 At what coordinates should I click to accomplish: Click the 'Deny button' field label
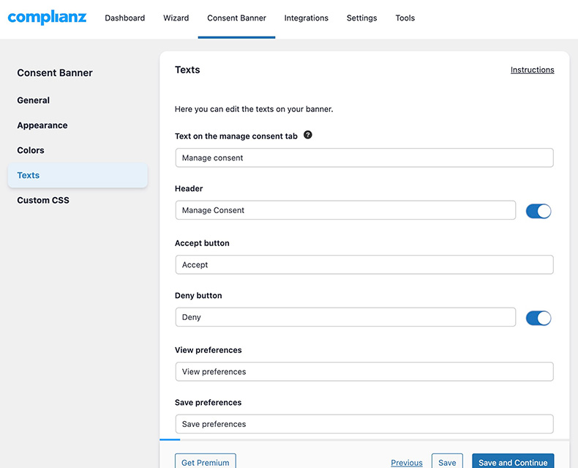point(198,296)
